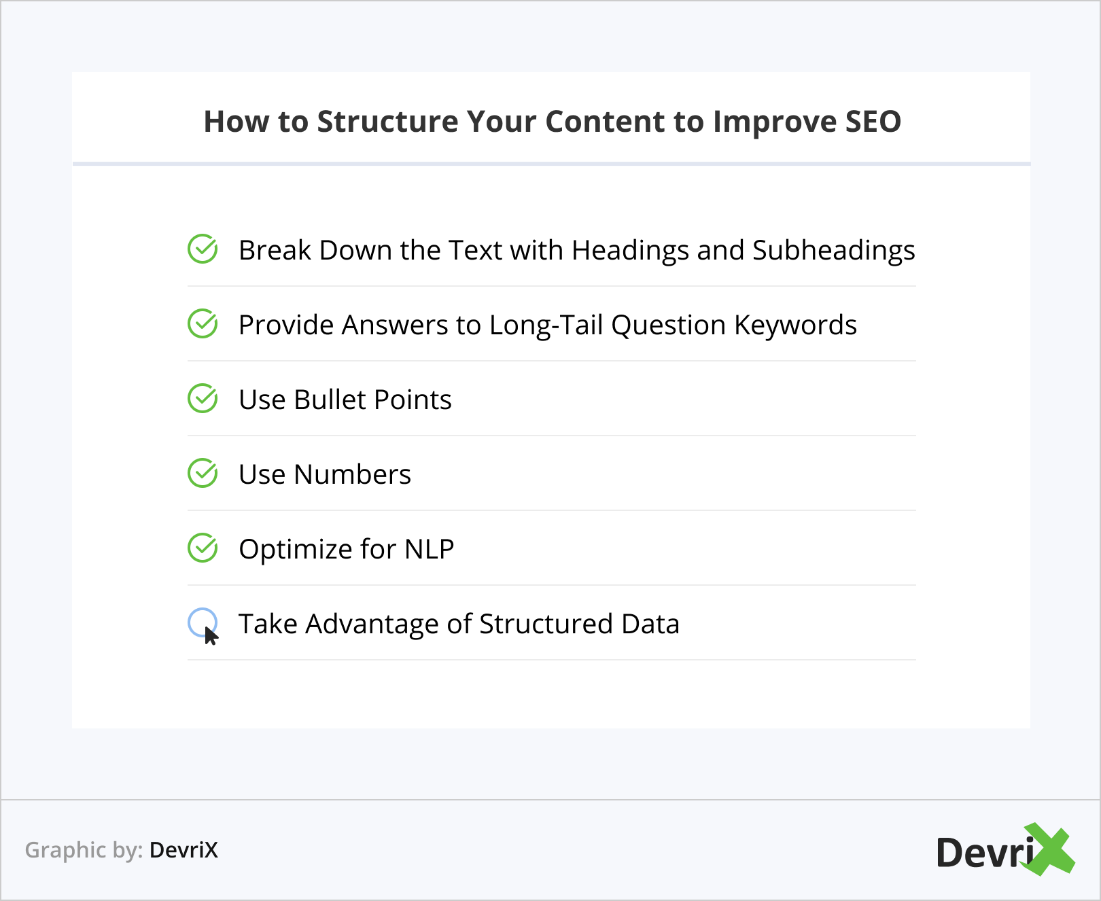Click the Use Bullet Points label

tap(345, 400)
